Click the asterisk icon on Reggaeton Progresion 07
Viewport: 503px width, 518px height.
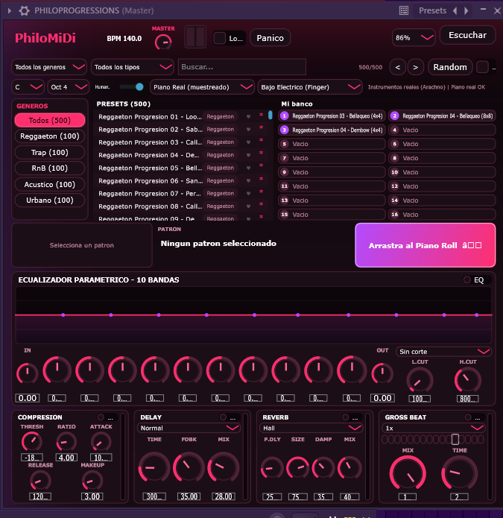[x=261, y=192]
